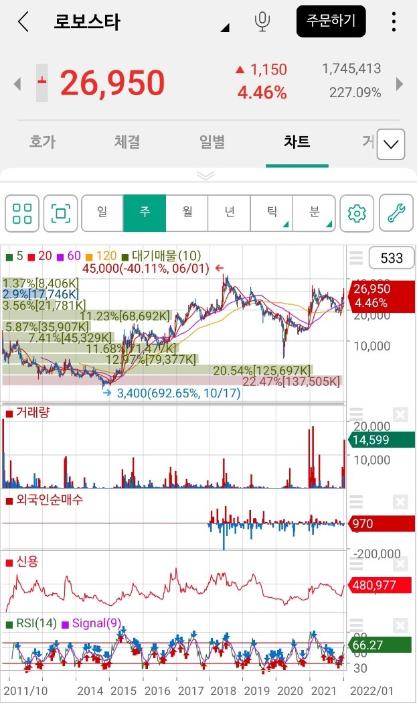
Task: Select daily 일 chart period
Action: (x=102, y=212)
